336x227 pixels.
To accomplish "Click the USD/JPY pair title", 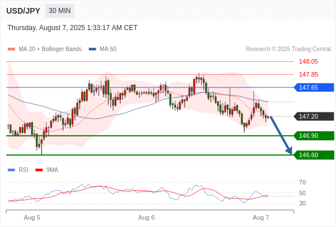I will [23, 11].
